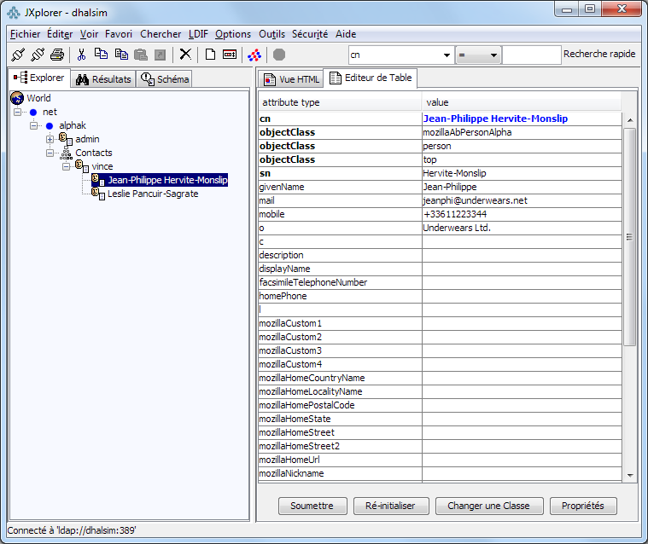648x544 pixels.
Task: Click the Refresh colored-dots toolbar icon
Action: pyautogui.click(x=254, y=55)
